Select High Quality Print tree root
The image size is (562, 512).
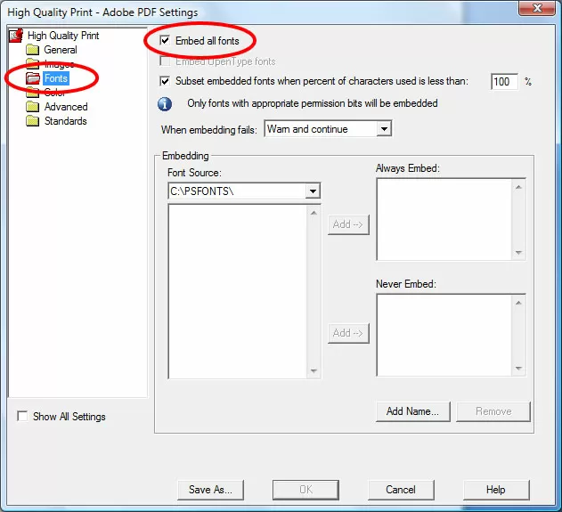[x=63, y=36]
